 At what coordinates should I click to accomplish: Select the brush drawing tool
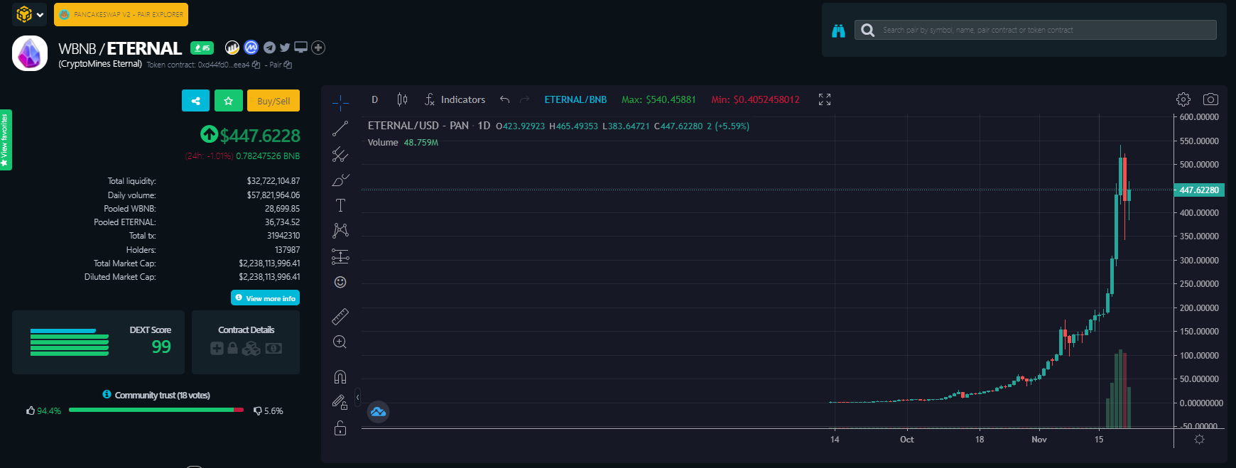pos(340,180)
